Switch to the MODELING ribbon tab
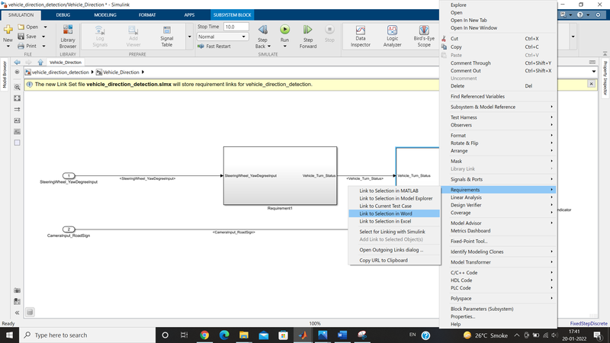The image size is (610, 343). [x=105, y=14]
